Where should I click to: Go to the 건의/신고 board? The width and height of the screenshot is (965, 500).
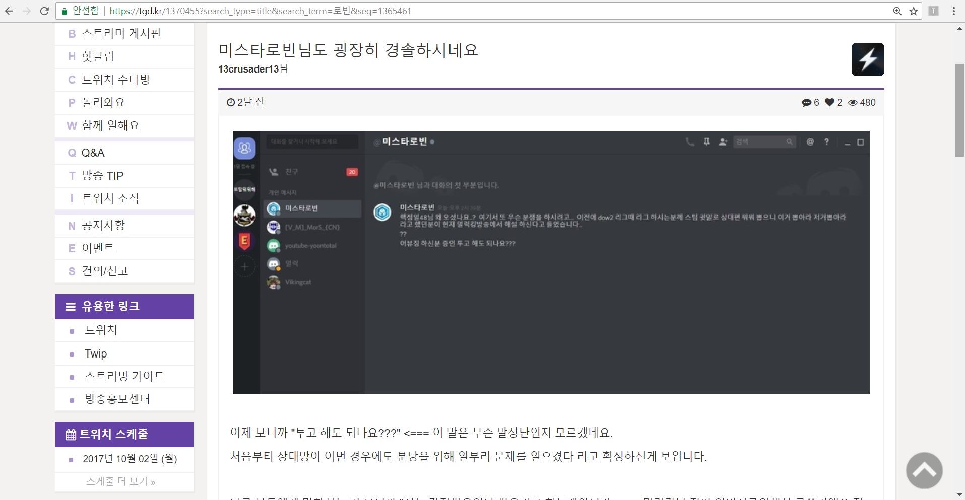tap(124, 271)
